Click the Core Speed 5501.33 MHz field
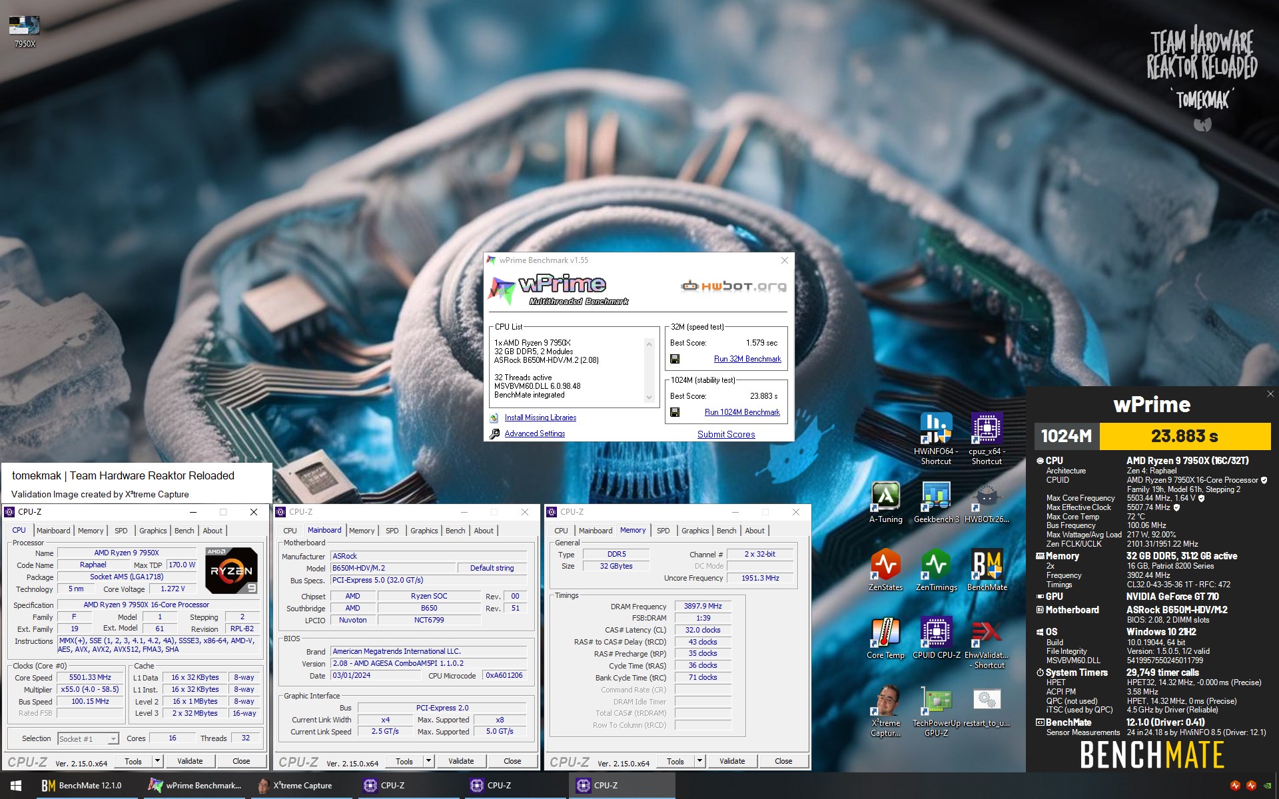This screenshot has height=799, width=1279. coord(91,678)
